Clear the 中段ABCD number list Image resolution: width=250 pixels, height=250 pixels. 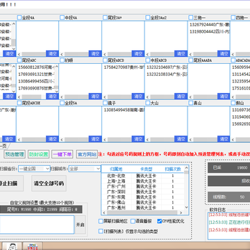[x=181, y=97]
